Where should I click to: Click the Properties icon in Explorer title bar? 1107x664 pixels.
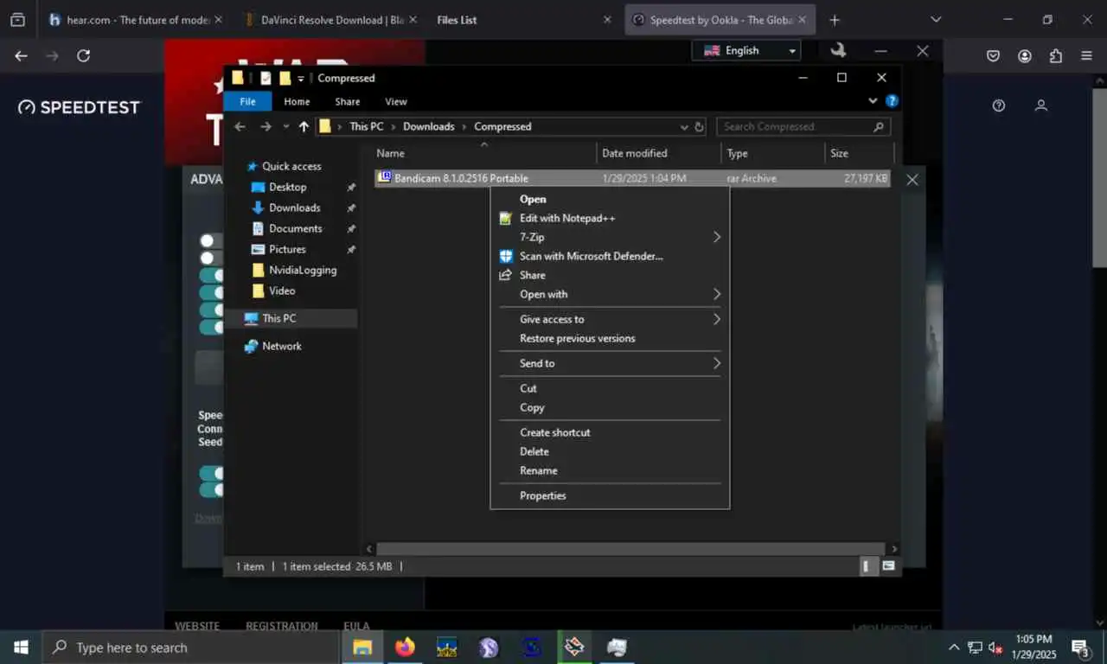266,78
